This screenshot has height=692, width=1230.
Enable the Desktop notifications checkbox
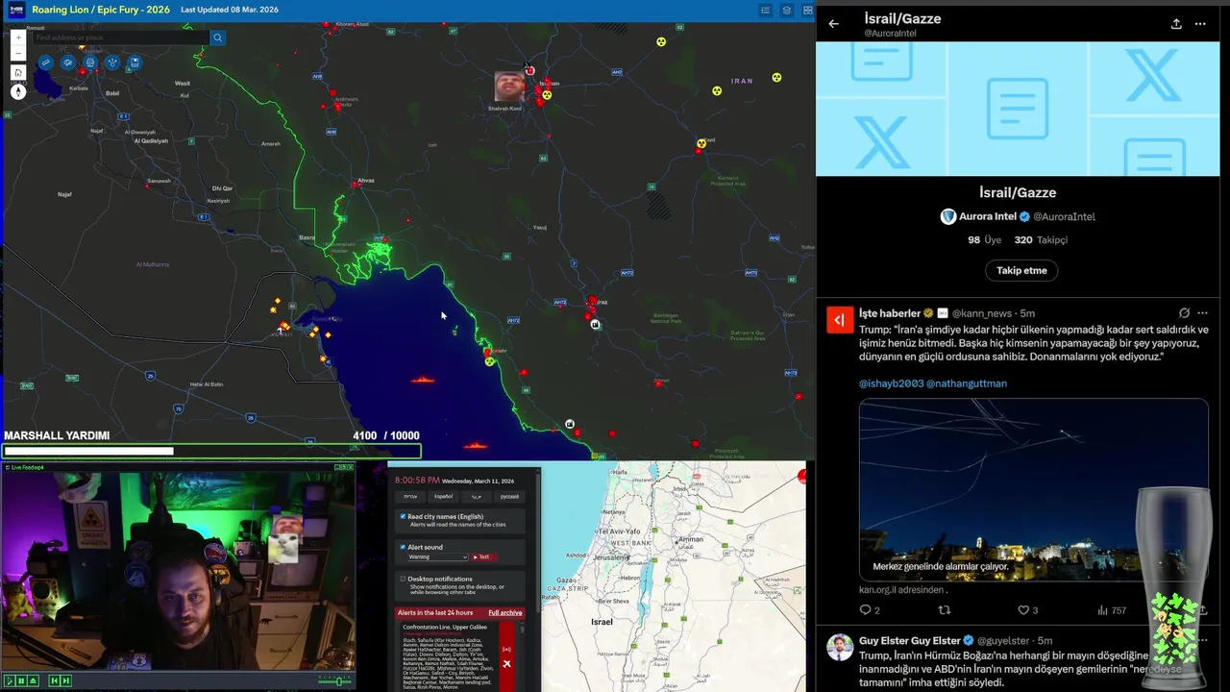tap(403, 579)
